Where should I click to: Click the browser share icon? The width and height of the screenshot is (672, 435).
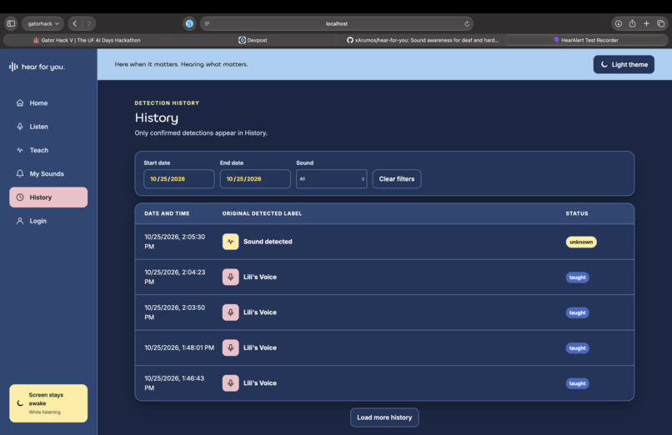(x=632, y=23)
